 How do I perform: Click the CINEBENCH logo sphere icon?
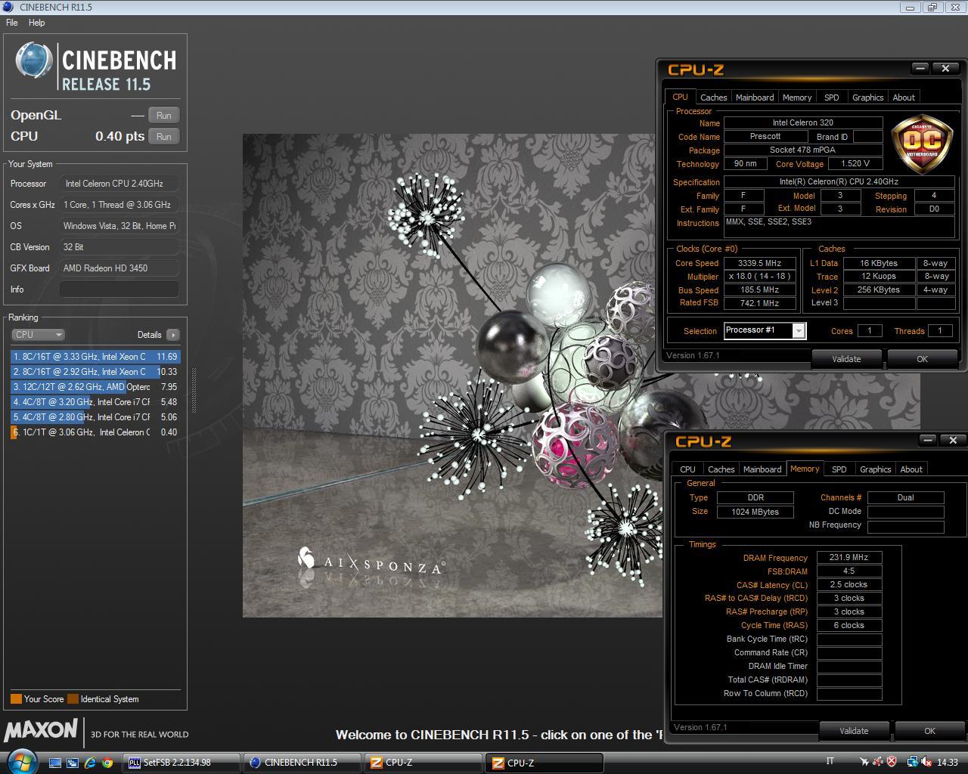34,60
